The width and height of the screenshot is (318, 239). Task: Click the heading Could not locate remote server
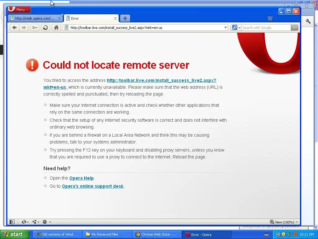click(x=116, y=65)
